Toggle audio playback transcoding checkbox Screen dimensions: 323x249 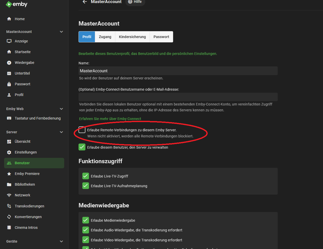86,230
